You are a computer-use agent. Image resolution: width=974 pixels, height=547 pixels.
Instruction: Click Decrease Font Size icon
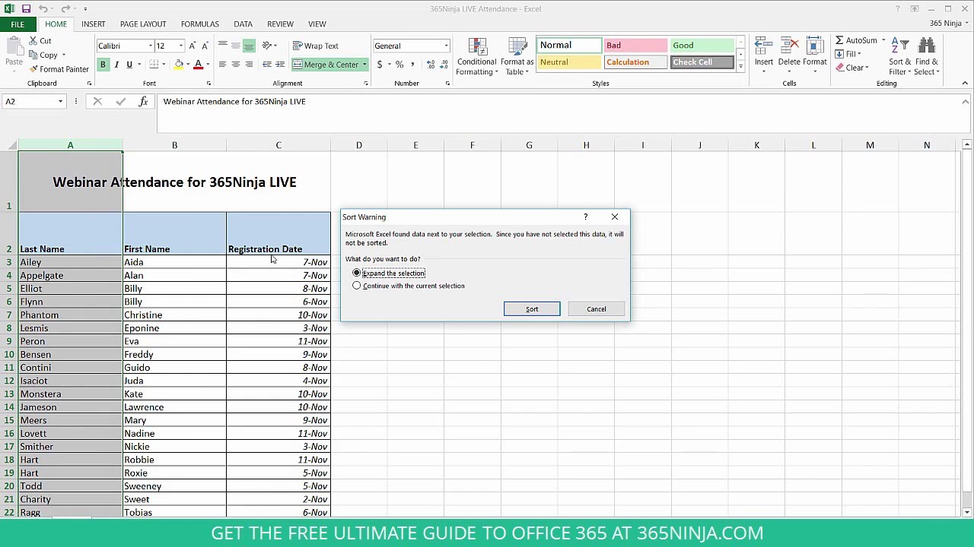pos(205,46)
